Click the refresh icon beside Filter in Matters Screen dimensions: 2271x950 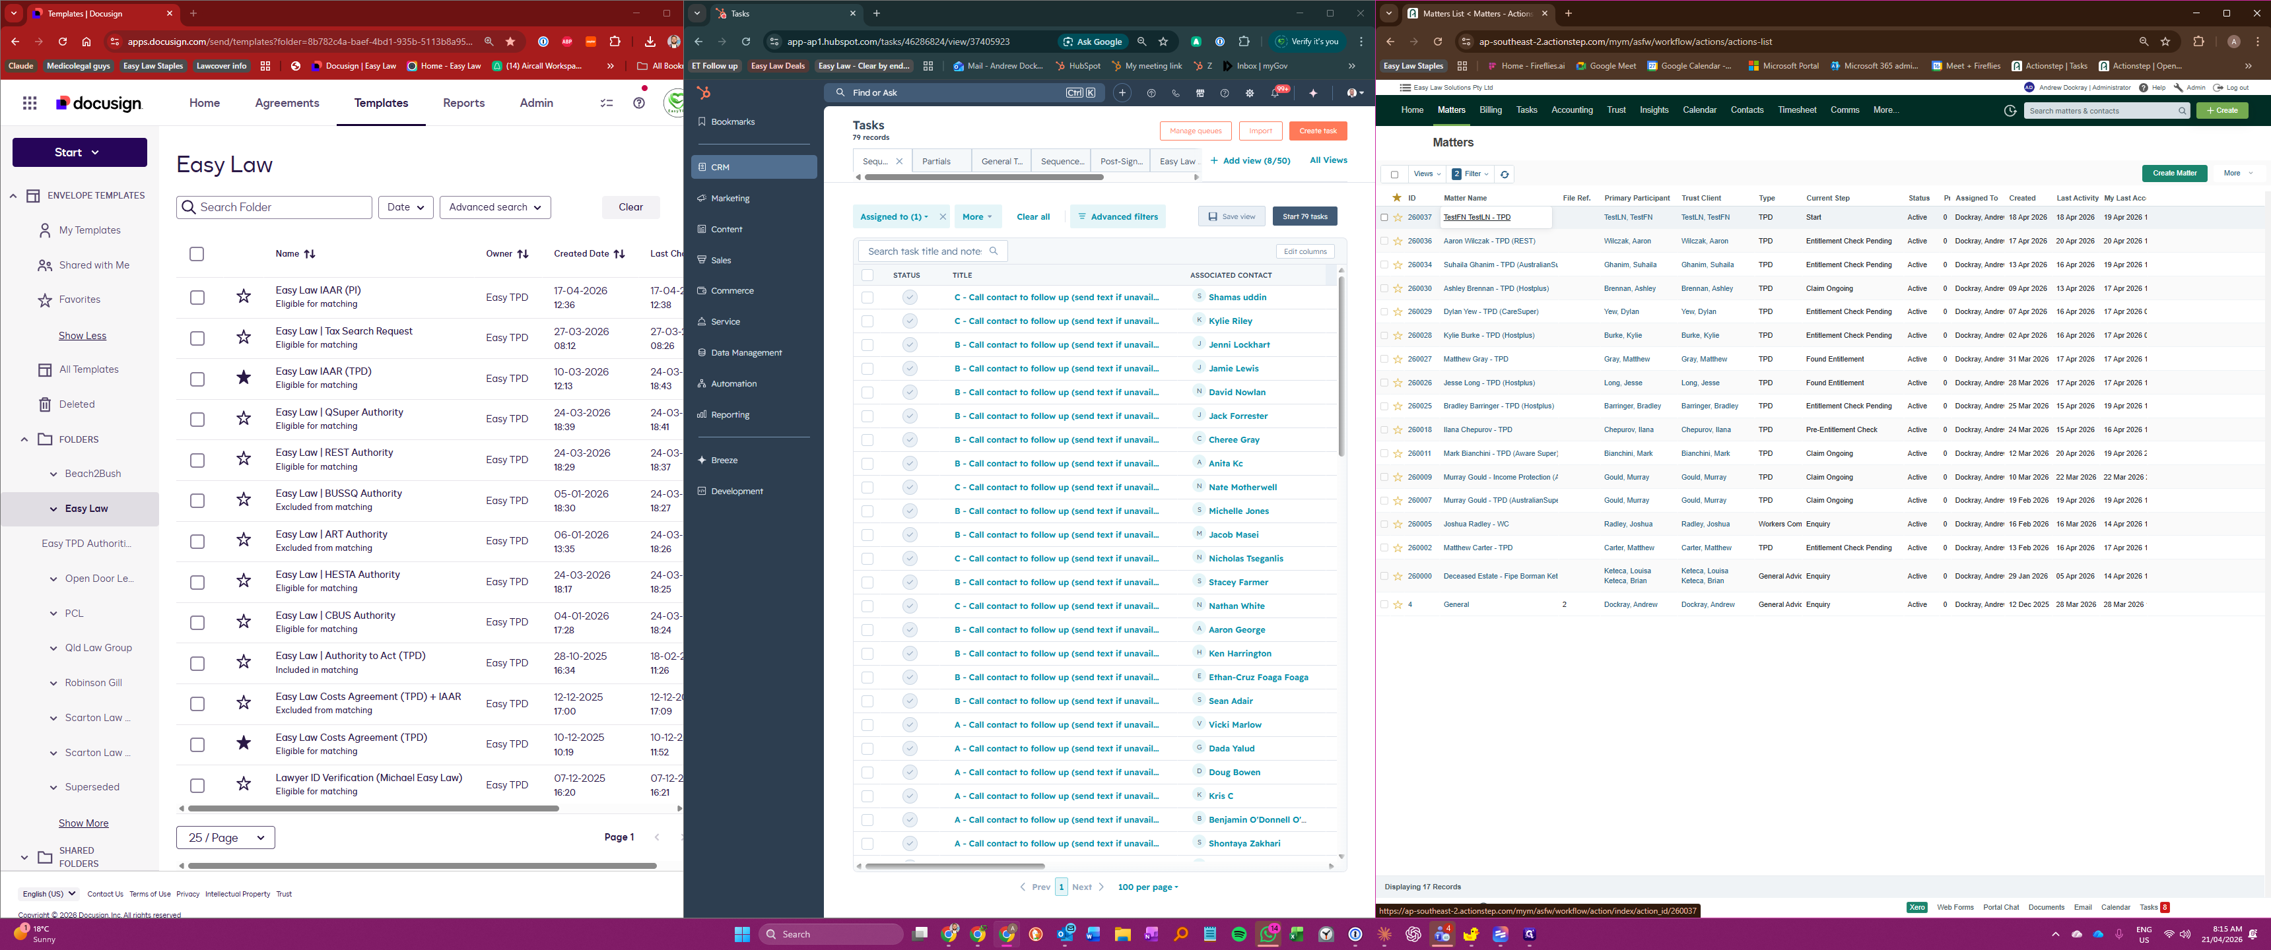(1505, 174)
